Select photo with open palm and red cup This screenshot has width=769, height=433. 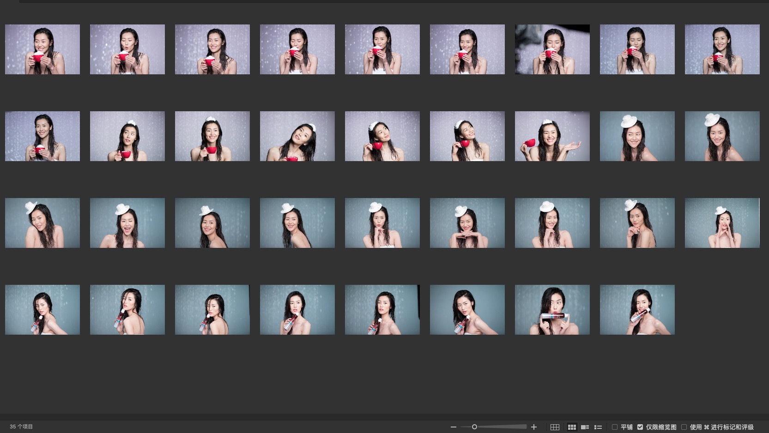tap(552, 136)
